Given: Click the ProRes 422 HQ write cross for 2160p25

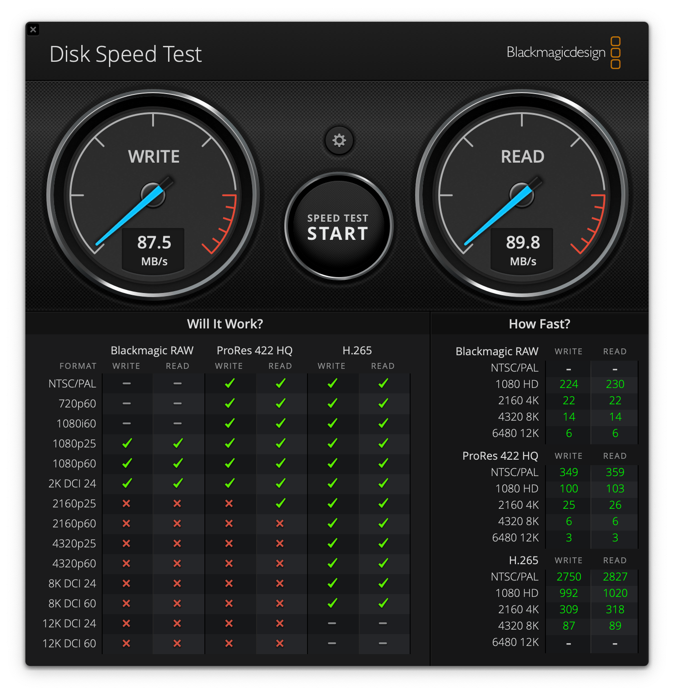Looking at the screenshot, I should click(229, 503).
